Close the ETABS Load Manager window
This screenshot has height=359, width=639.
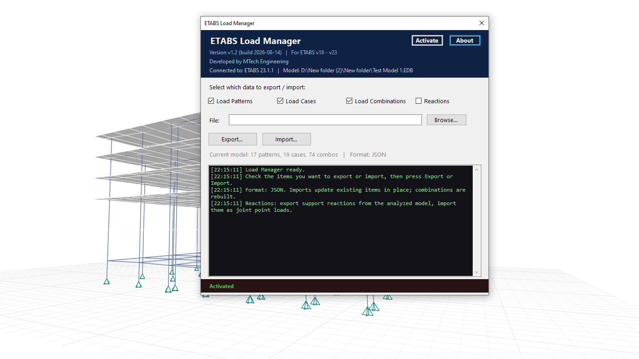(x=482, y=23)
